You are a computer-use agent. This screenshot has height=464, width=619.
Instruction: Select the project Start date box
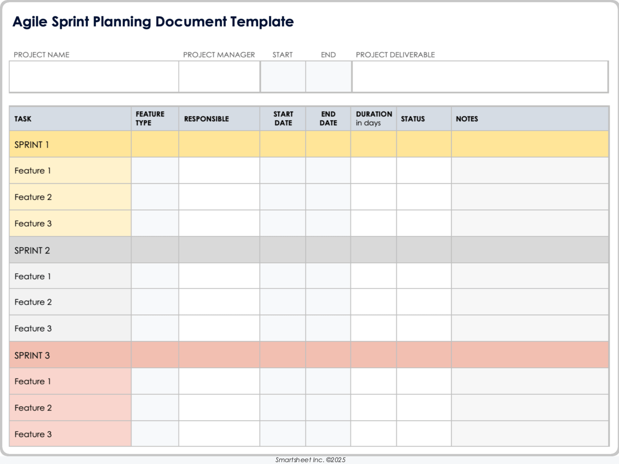click(x=283, y=77)
